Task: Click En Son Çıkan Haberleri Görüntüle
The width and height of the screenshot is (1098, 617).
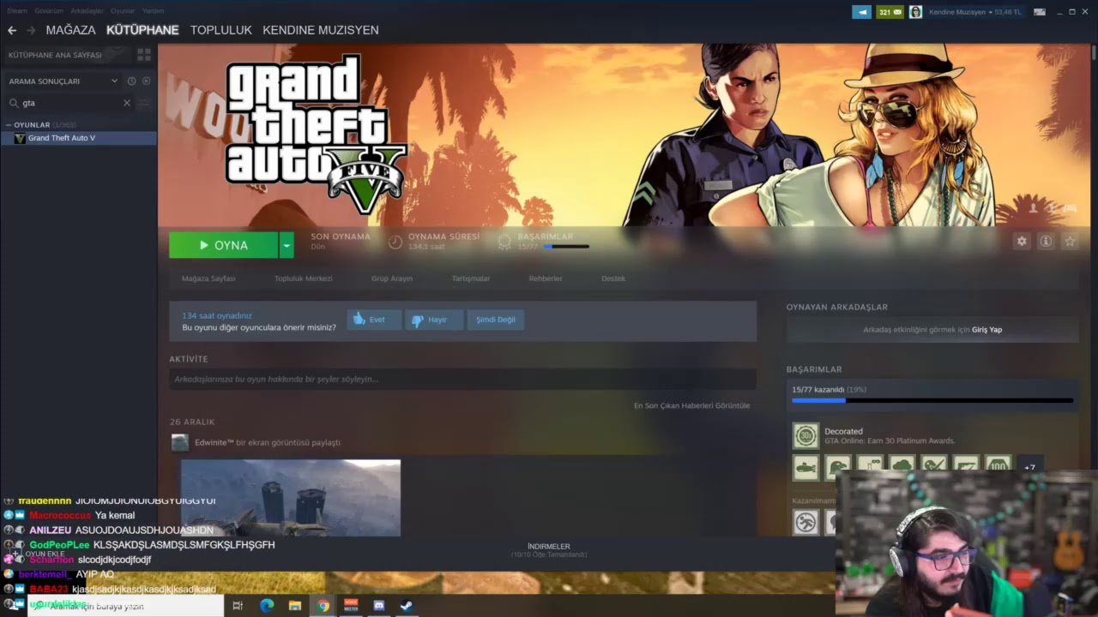Action: point(691,405)
